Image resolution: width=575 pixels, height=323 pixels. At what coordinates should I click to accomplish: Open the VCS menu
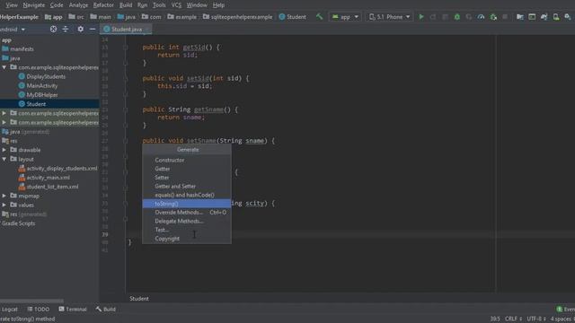click(x=176, y=5)
